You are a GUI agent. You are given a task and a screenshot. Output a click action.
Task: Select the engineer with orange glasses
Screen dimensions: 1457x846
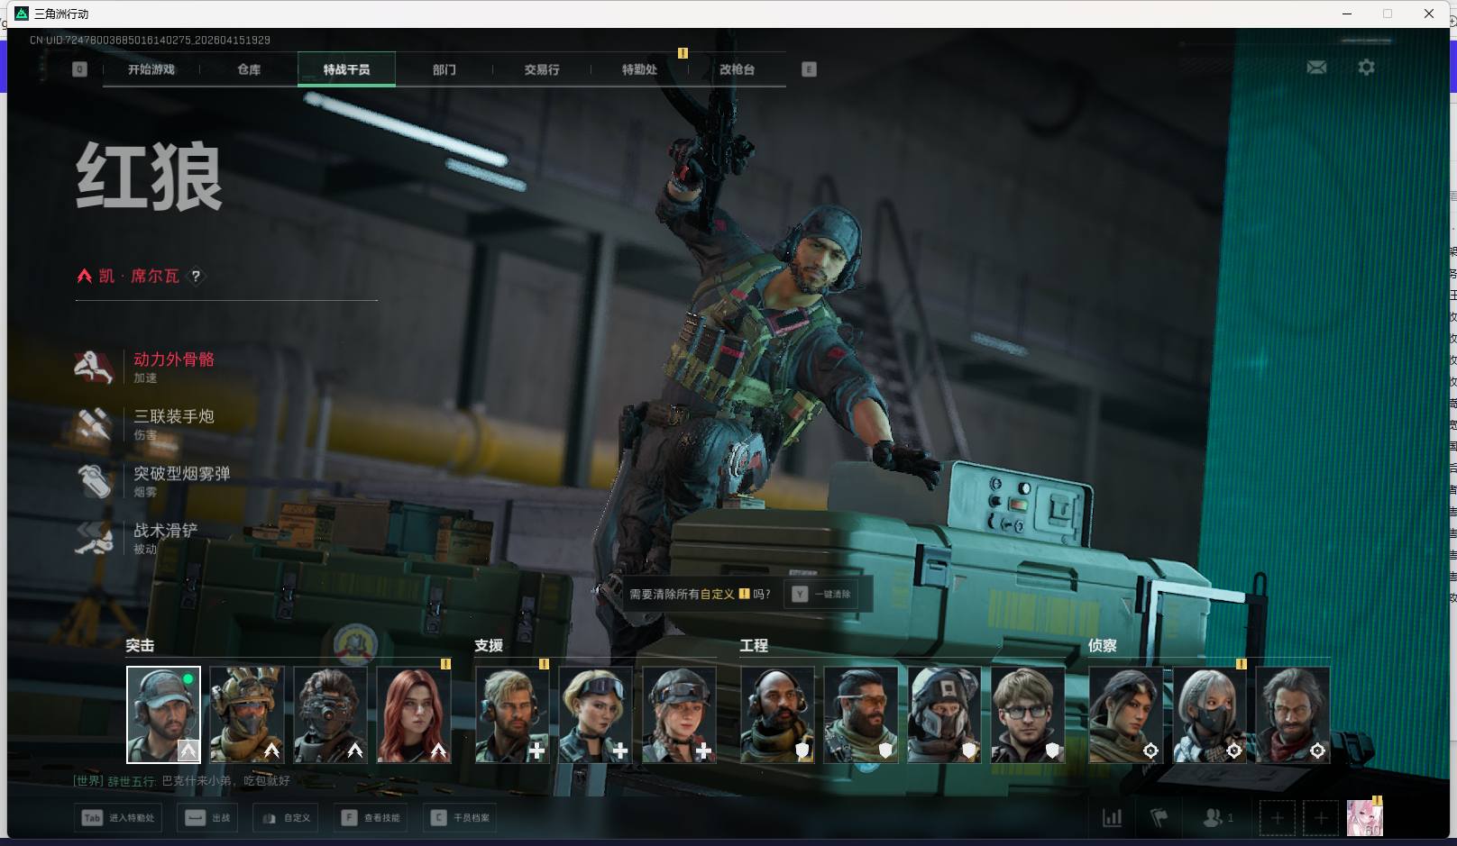pos(861,714)
